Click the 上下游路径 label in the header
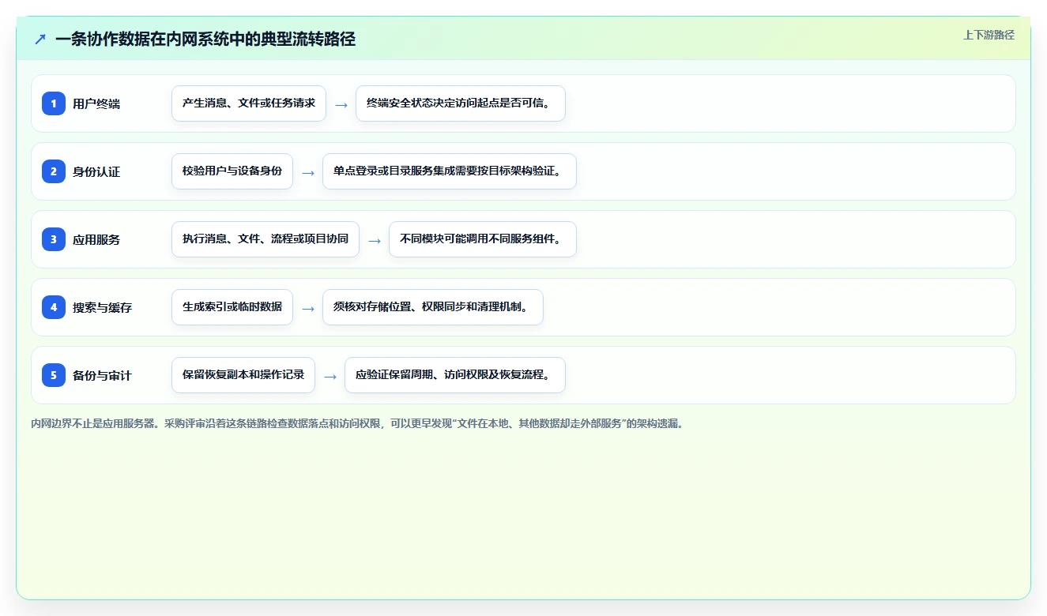Screen dimensions: 1047x616 (989, 35)
